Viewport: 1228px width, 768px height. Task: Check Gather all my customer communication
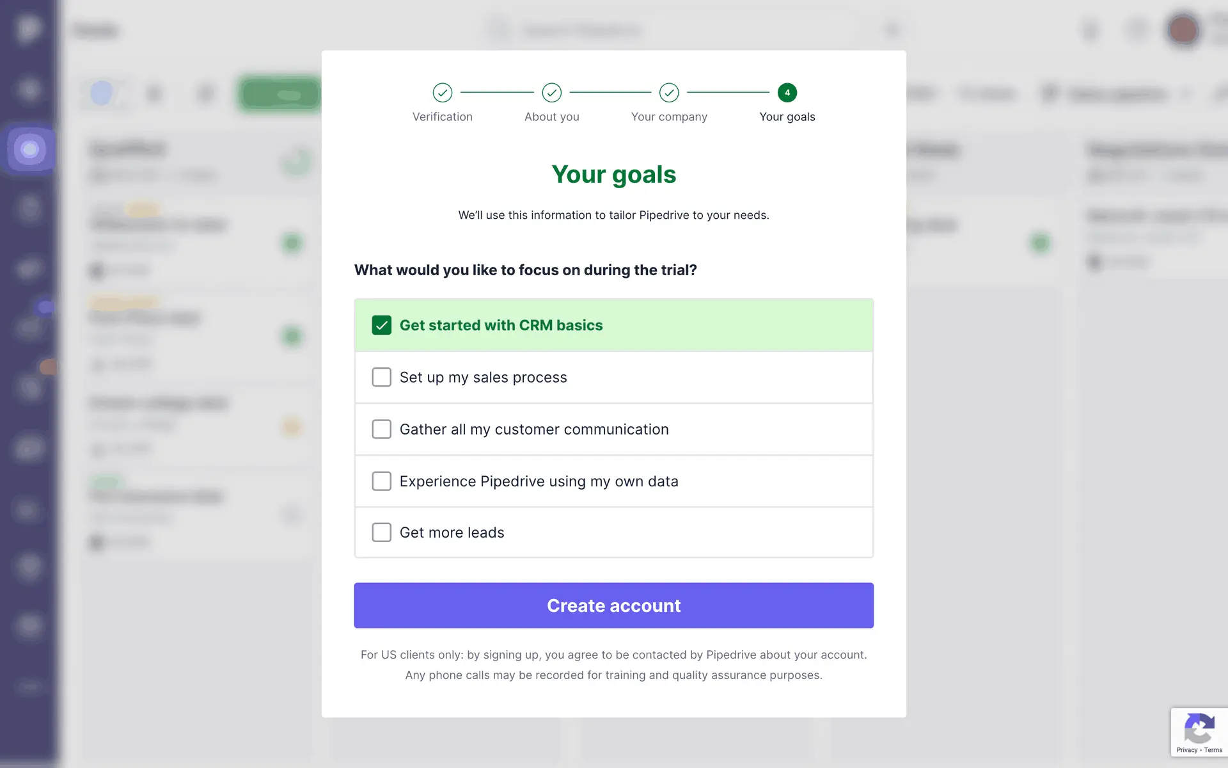(382, 429)
